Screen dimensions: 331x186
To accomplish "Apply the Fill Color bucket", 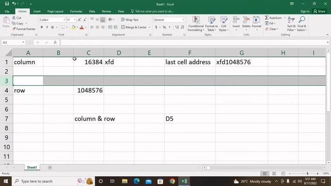I will [x=73, y=27].
